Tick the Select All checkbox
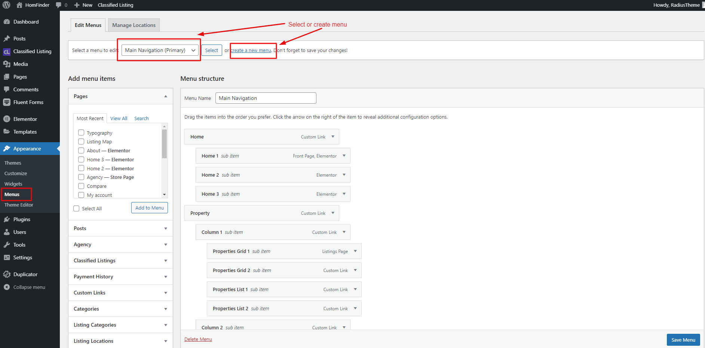 point(76,208)
